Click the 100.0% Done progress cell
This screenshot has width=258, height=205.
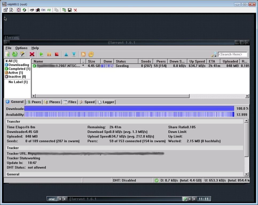click(x=107, y=66)
